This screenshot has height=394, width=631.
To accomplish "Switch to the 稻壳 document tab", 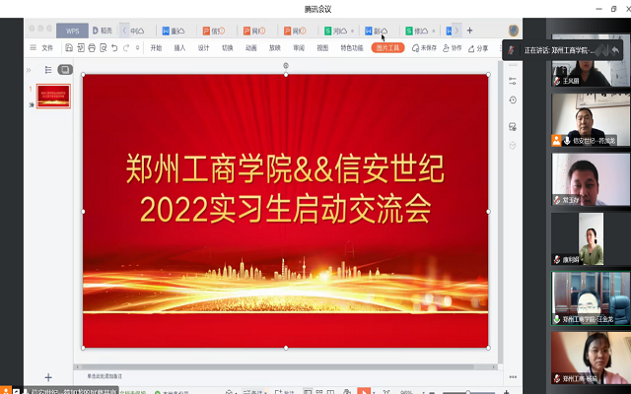I will click(103, 31).
